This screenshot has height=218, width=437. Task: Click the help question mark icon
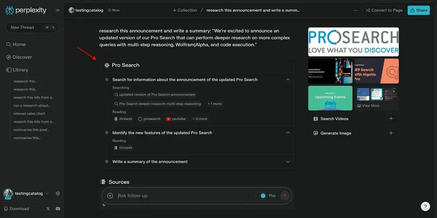425,207
